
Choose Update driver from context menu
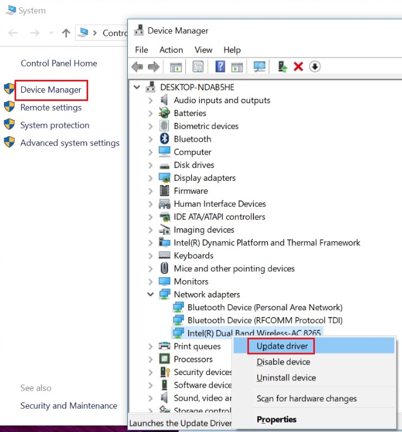click(x=314, y=345)
